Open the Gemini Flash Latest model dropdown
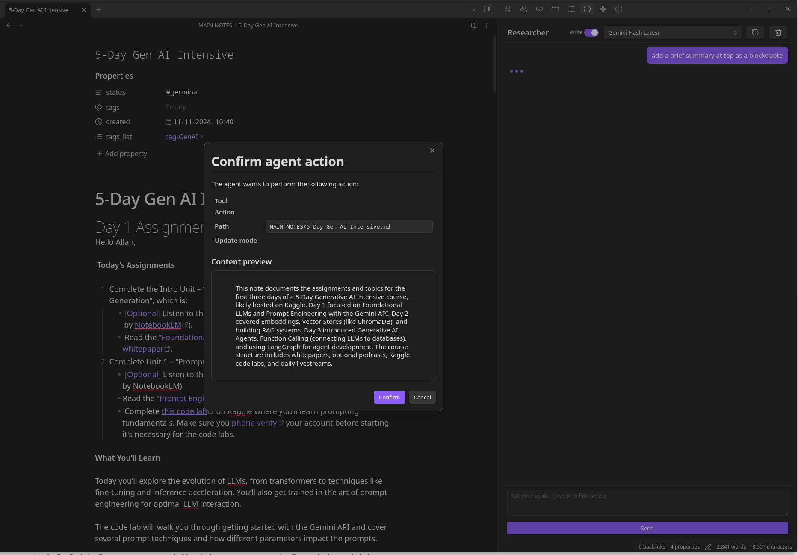 pos(672,32)
